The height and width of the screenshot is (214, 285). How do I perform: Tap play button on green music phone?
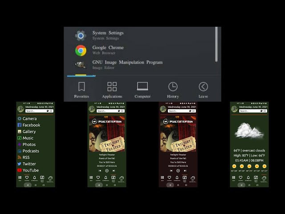[107, 171]
